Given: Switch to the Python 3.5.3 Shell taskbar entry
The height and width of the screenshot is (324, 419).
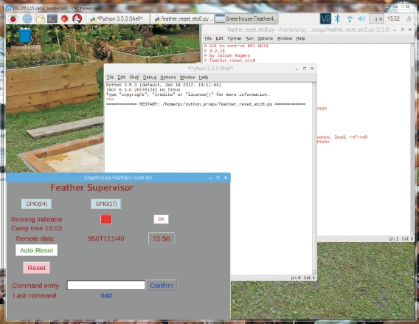Looking at the screenshot, I should click(x=118, y=18).
